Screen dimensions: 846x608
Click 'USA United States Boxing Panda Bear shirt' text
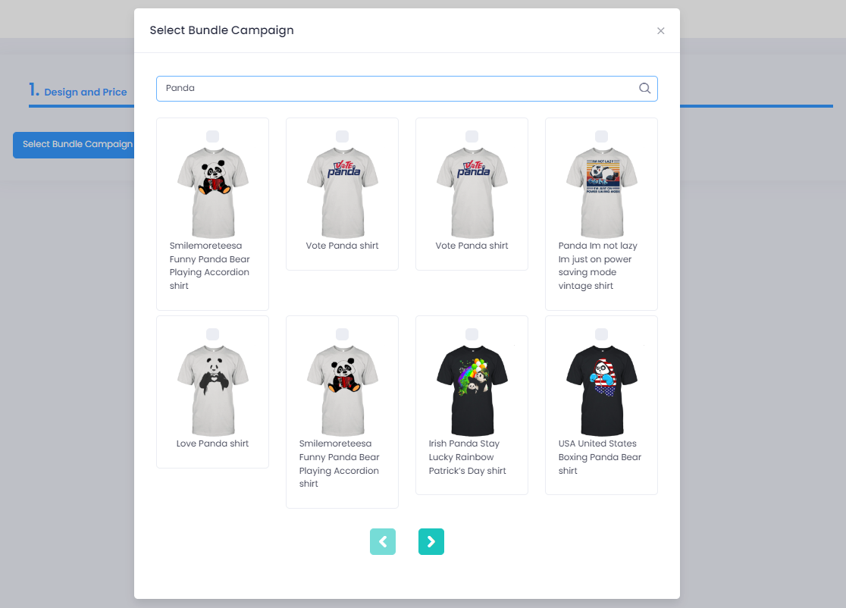(600, 457)
